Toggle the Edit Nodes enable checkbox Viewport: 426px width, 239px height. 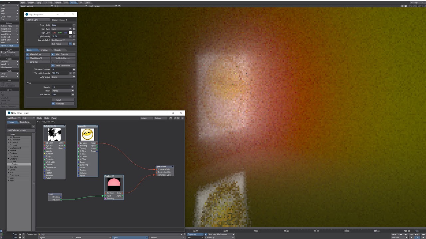pyautogui.click(x=70, y=44)
